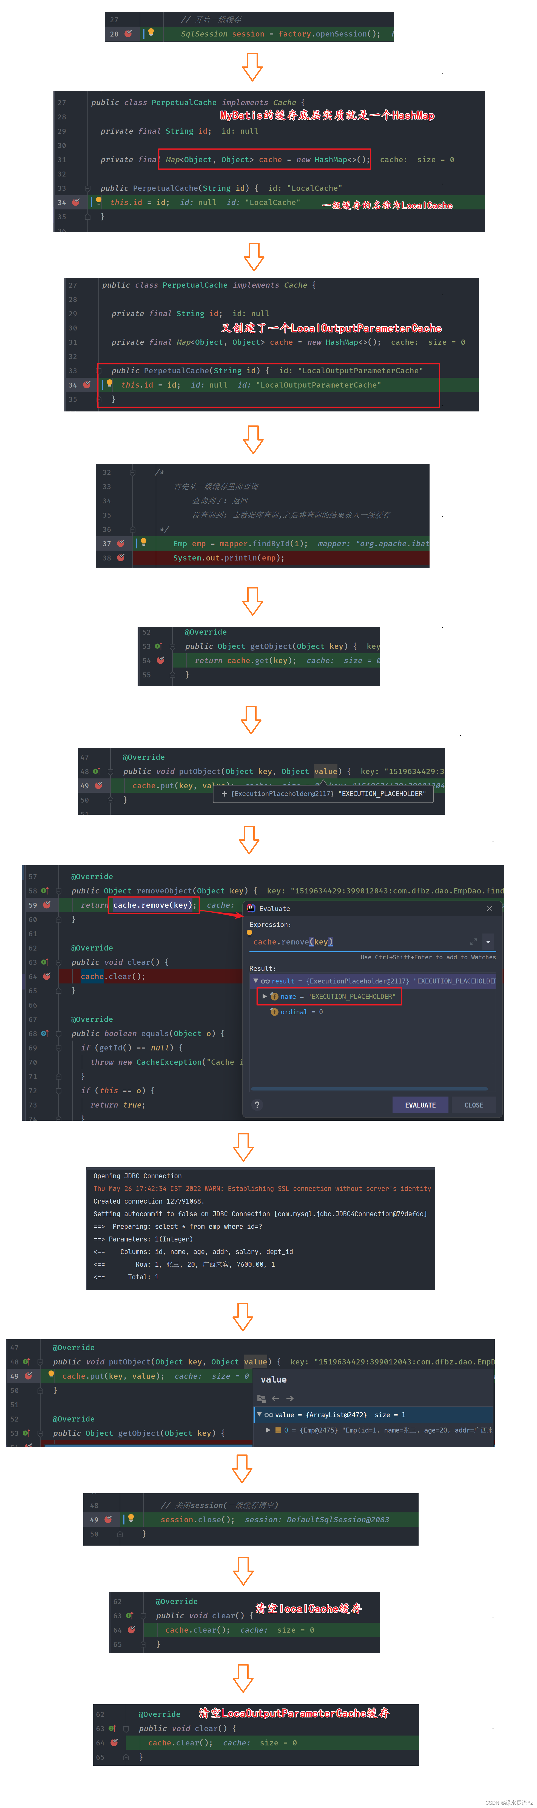Click override gutter icon on removeObject line 58
The image size is (537, 1808).
[x=45, y=891]
